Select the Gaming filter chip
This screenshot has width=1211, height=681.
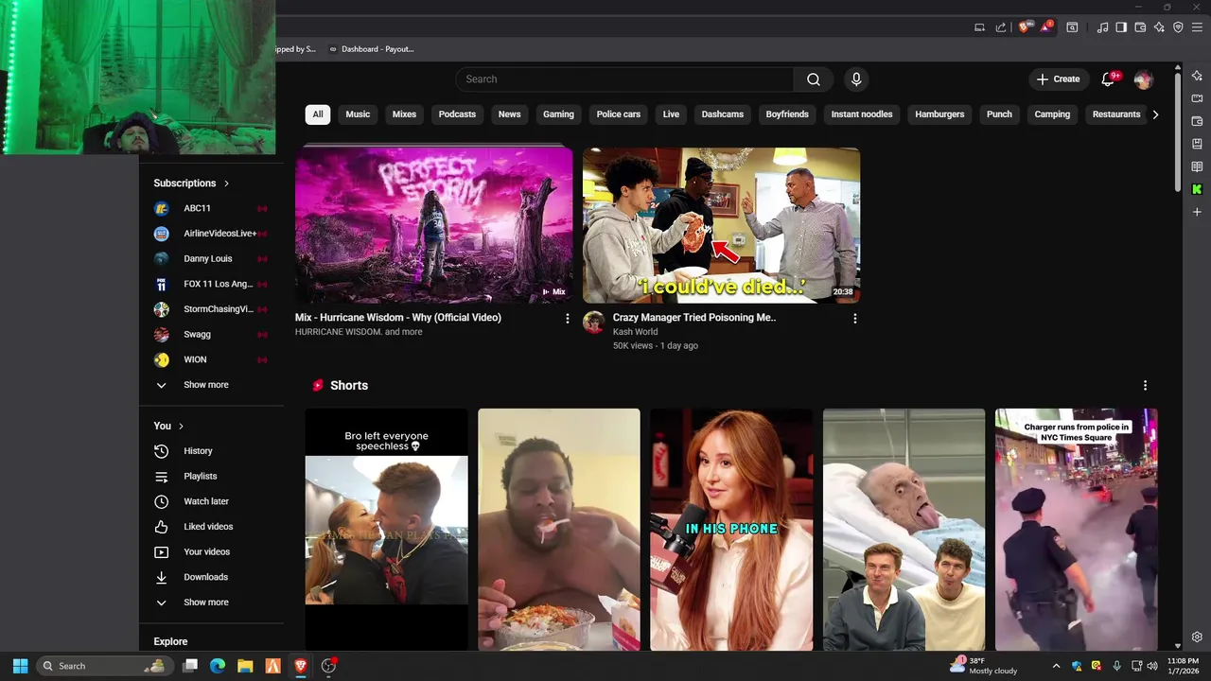[558, 114]
